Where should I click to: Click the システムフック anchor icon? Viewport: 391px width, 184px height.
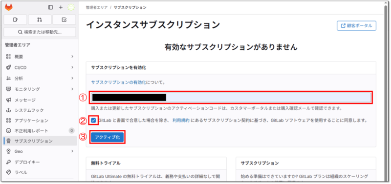coord(8,110)
